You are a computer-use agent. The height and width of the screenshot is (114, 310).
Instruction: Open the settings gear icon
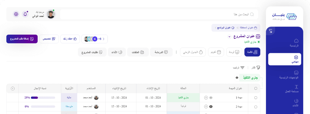pos(16,14)
